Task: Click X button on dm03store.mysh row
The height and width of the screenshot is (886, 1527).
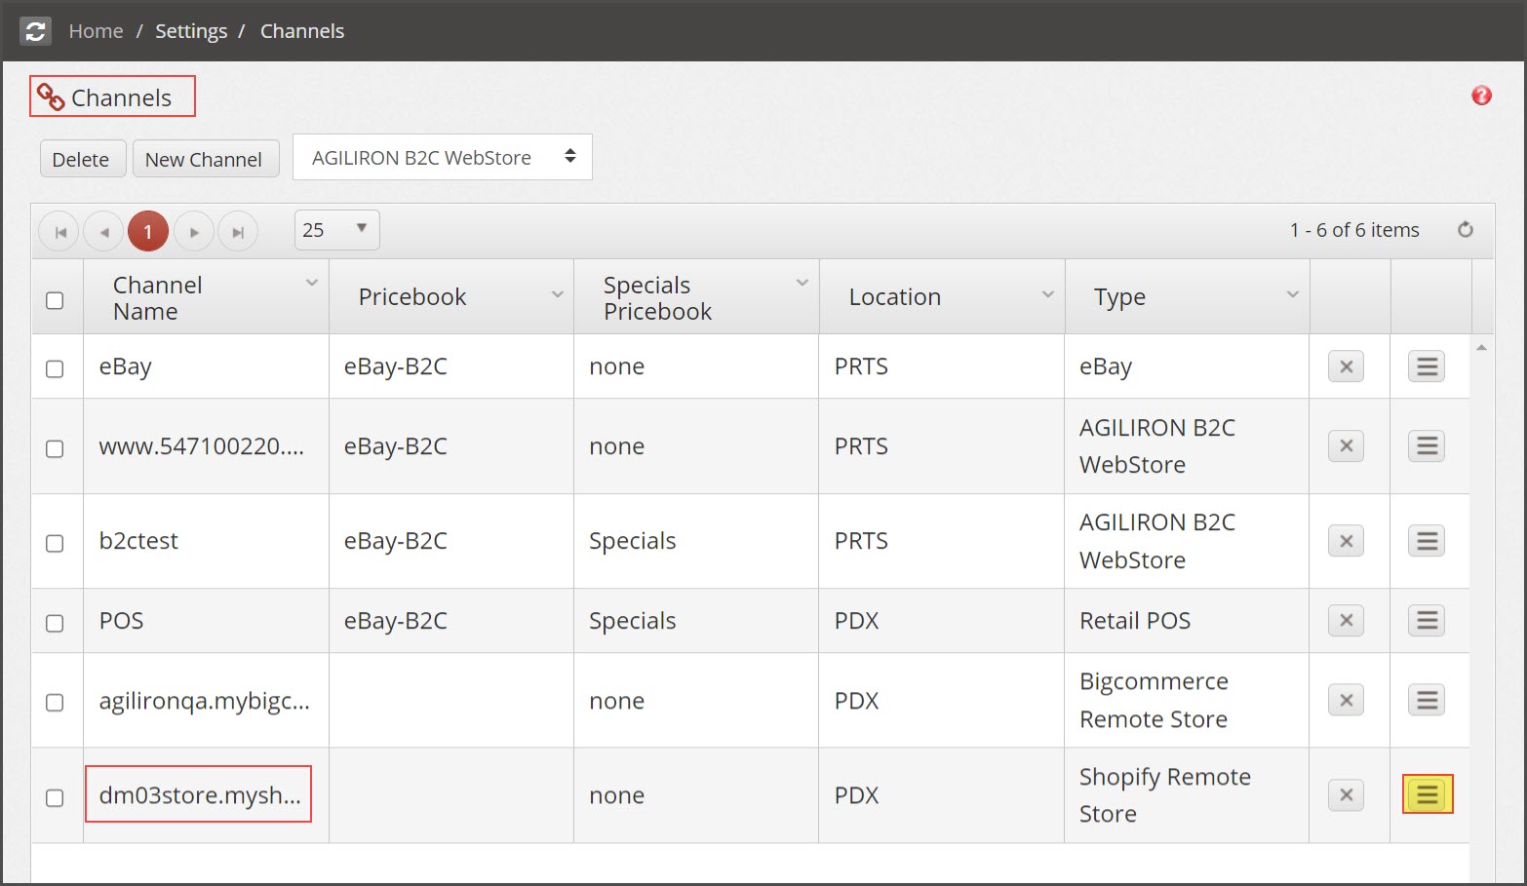Action: (x=1346, y=795)
